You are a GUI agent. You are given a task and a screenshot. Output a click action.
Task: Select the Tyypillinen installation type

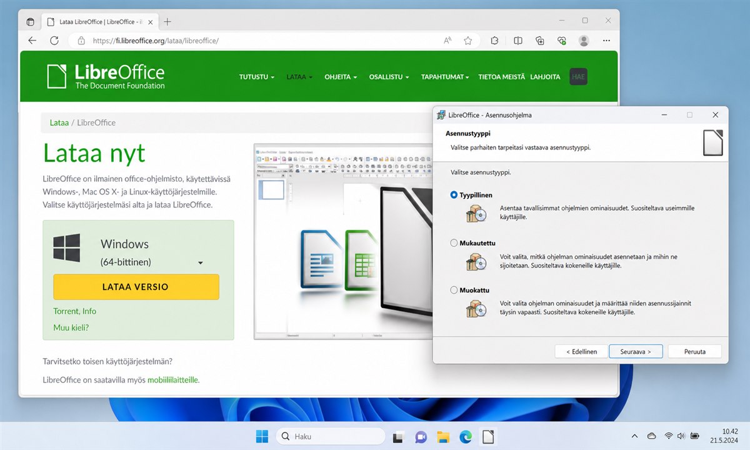[454, 195]
